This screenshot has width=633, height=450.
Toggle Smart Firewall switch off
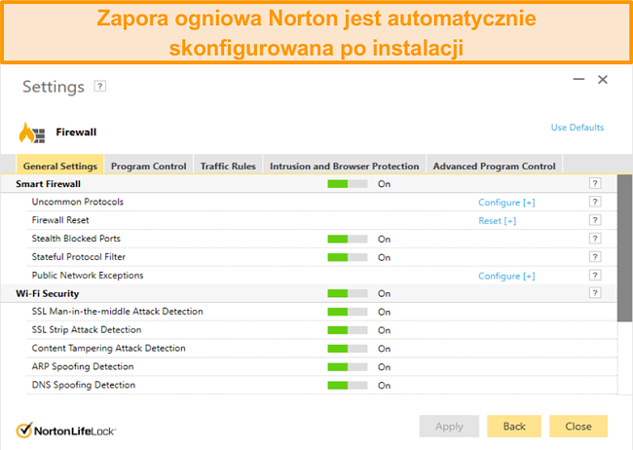348,184
